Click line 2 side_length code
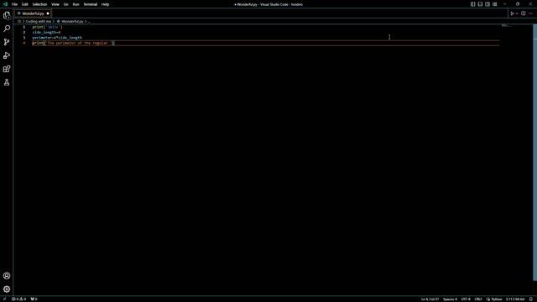Viewport: 537px width, 302px height. pos(47,32)
